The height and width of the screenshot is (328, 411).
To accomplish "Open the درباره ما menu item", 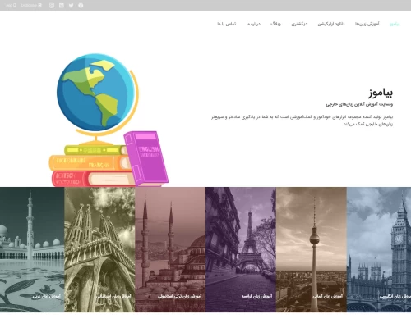I will pyautogui.click(x=253, y=24).
